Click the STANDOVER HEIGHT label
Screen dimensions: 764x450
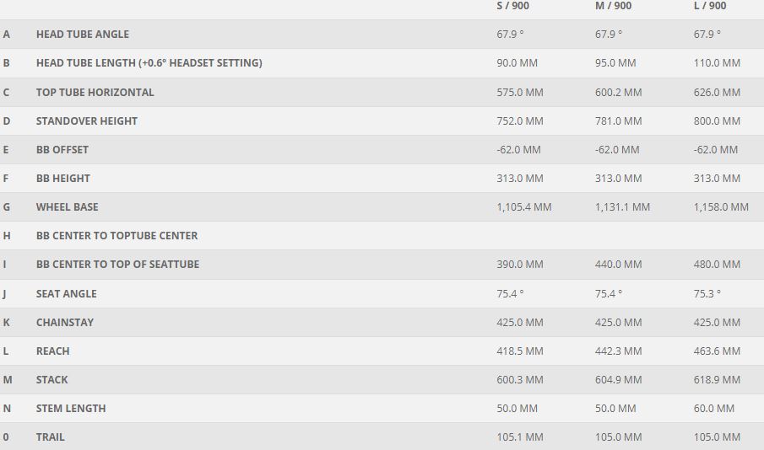click(x=87, y=121)
